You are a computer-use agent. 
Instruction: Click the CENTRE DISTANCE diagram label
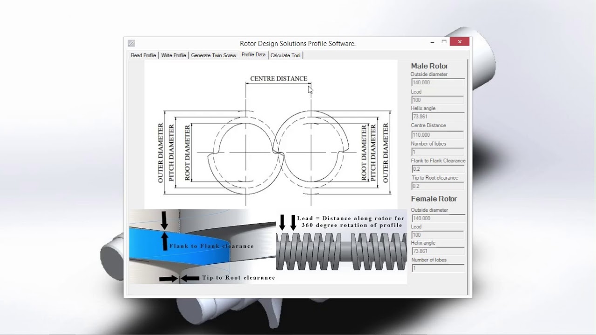pyautogui.click(x=278, y=79)
